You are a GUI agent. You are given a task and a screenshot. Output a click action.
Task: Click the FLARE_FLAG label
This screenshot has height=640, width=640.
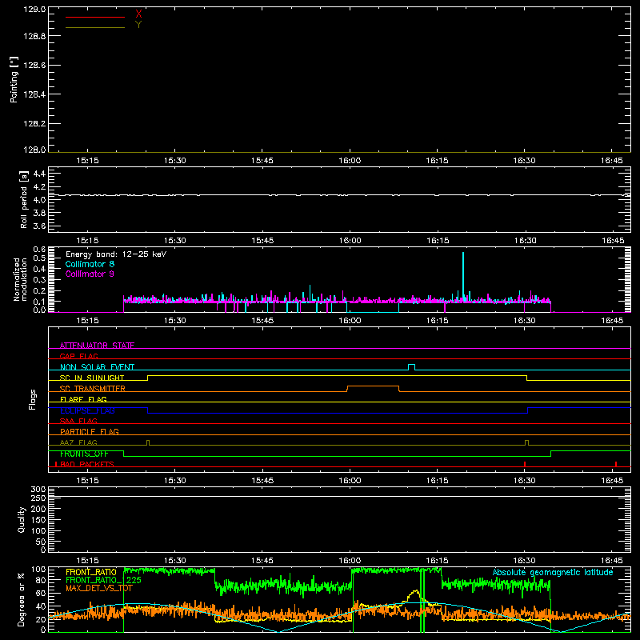click(x=83, y=399)
